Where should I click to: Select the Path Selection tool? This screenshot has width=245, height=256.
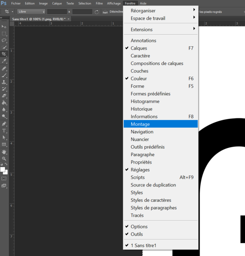coord(4,138)
